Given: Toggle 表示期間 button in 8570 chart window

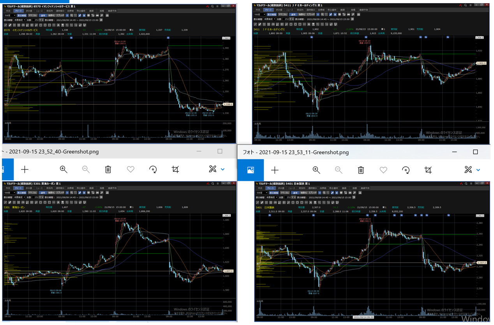Looking at the screenshot, I should pos(22,16).
